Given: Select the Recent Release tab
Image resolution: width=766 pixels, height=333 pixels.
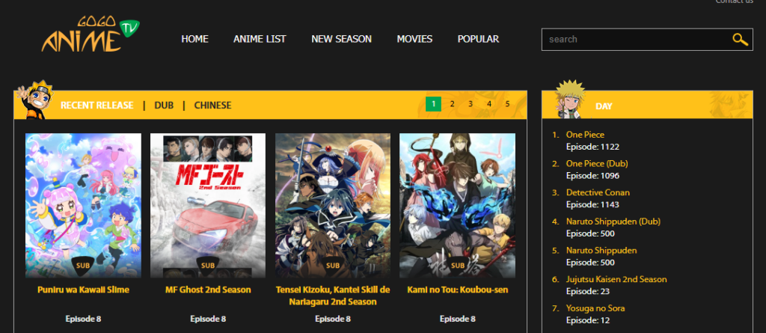Looking at the screenshot, I should [96, 105].
